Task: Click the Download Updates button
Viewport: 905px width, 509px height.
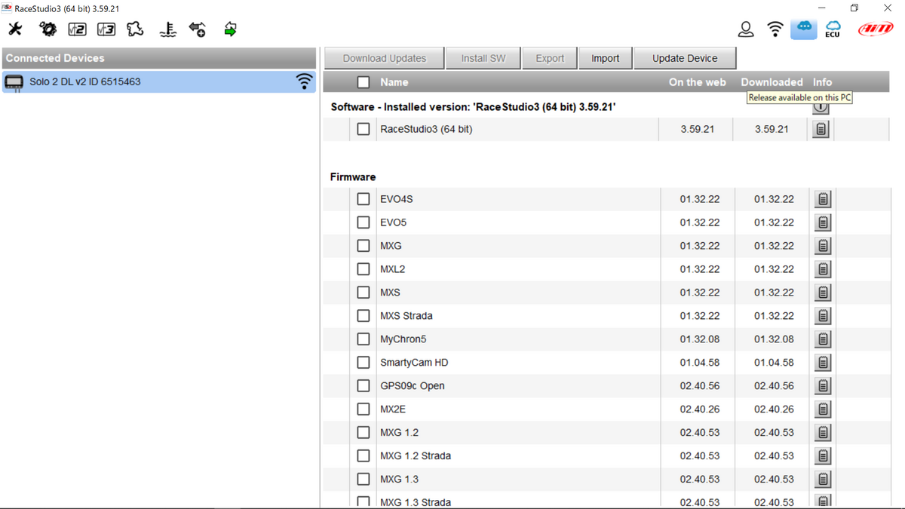Action: [x=384, y=58]
